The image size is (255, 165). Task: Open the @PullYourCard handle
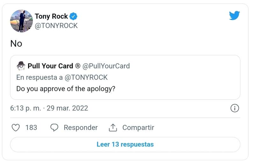(x=106, y=66)
